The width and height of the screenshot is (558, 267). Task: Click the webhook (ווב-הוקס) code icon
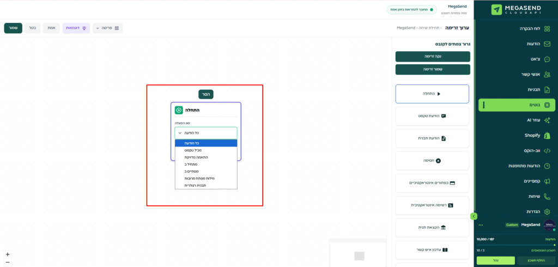coord(547,150)
